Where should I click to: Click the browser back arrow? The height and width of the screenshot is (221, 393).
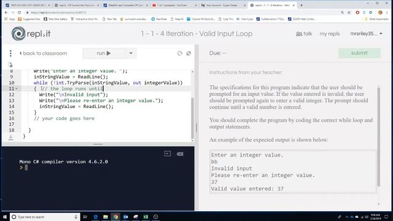pos(6,12)
